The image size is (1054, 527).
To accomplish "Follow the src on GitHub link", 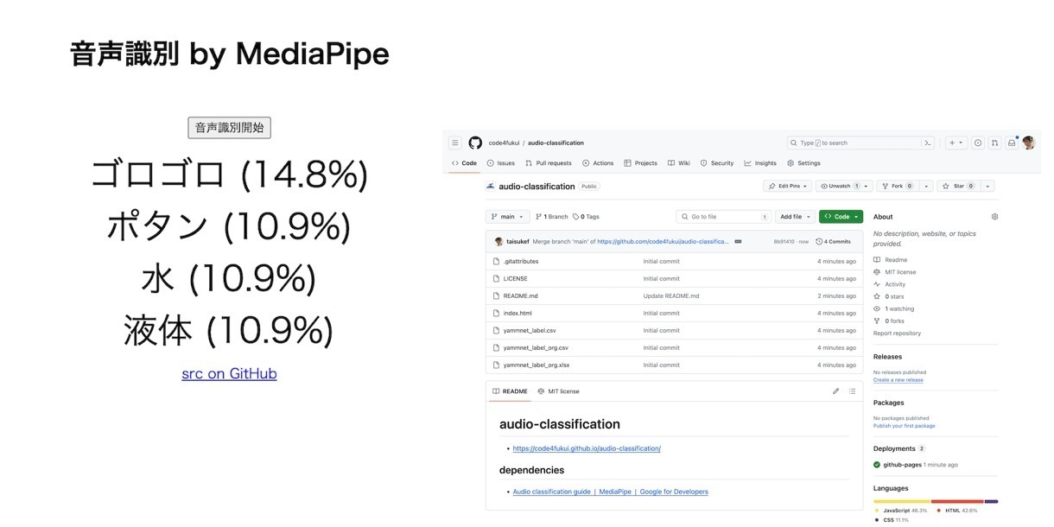I will 229,374.
